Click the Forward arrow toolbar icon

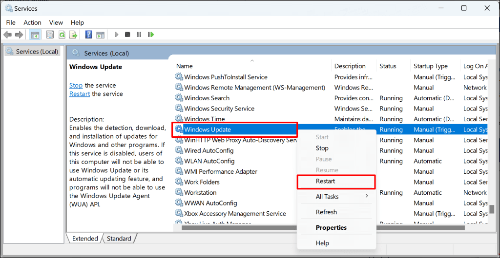click(19, 35)
